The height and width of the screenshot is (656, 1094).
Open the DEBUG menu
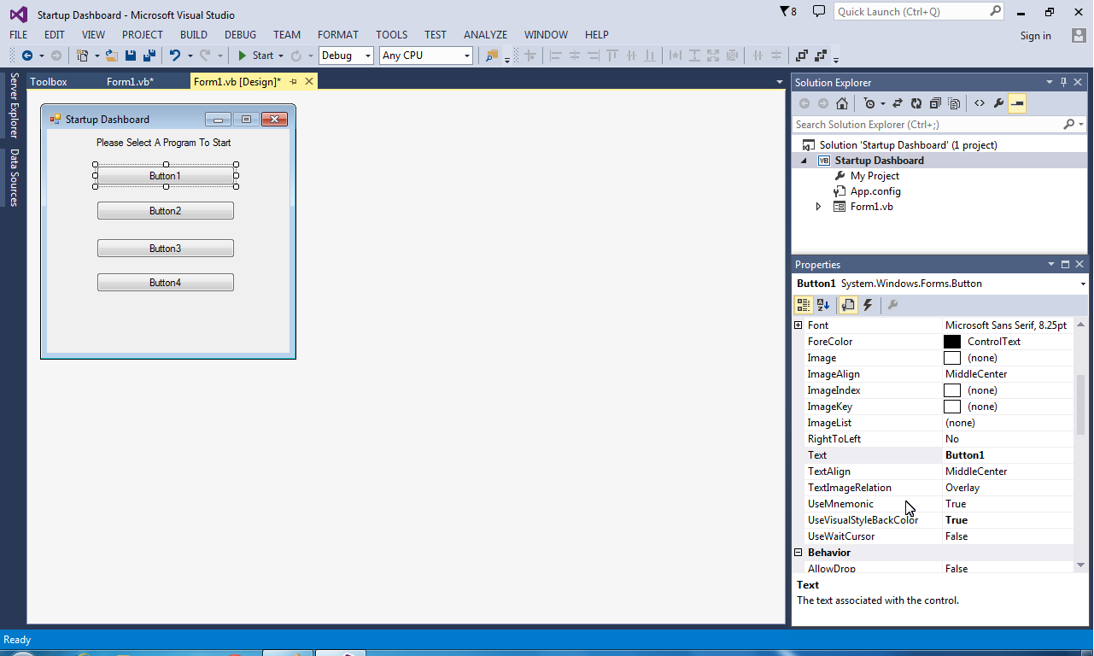click(x=240, y=35)
